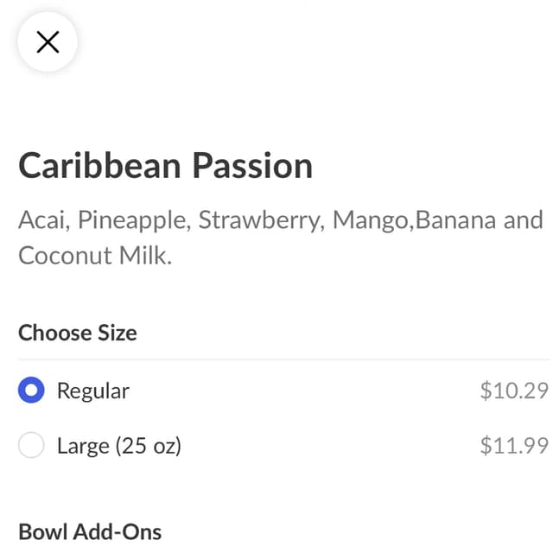553x553 pixels.
Task: Tap the Choose Size section heading
Action: pyautogui.click(x=78, y=333)
